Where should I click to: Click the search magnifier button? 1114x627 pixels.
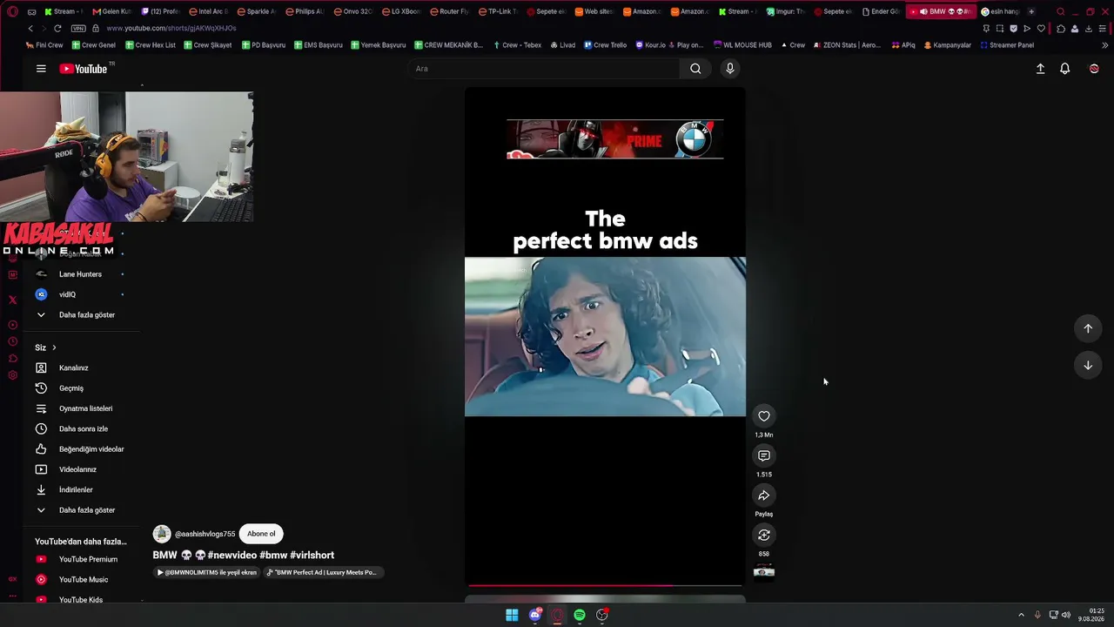coord(695,69)
